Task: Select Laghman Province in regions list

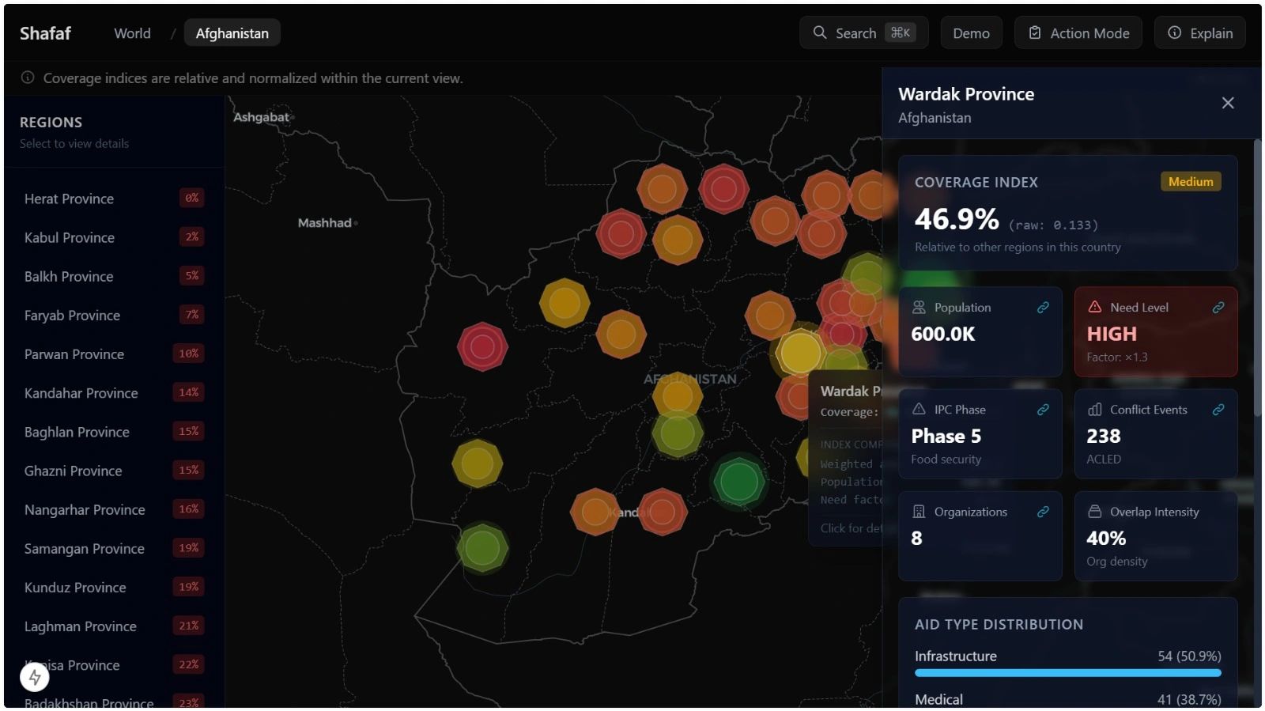Action: [x=114, y=626]
